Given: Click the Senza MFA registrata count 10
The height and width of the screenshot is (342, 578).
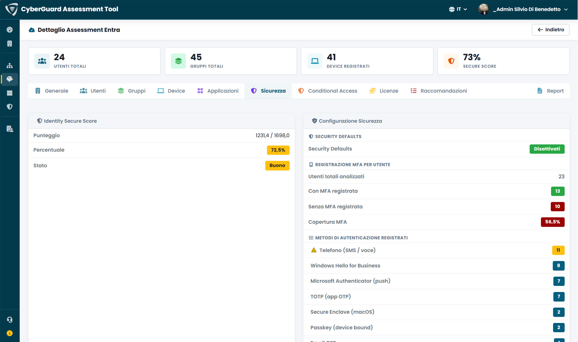Looking at the screenshot, I should pyautogui.click(x=558, y=206).
